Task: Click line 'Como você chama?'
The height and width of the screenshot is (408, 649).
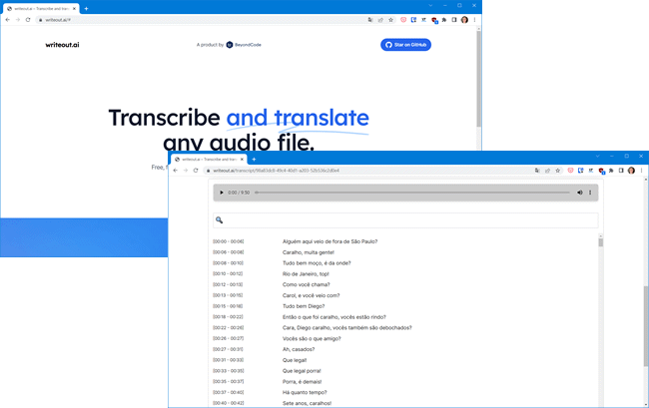Action: pyautogui.click(x=307, y=284)
